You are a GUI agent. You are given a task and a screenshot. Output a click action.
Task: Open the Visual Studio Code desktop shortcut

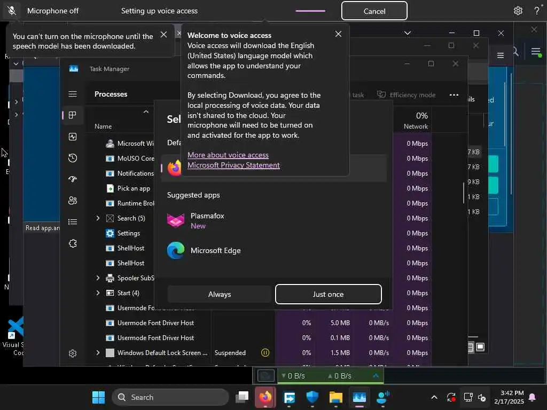(x=13, y=337)
